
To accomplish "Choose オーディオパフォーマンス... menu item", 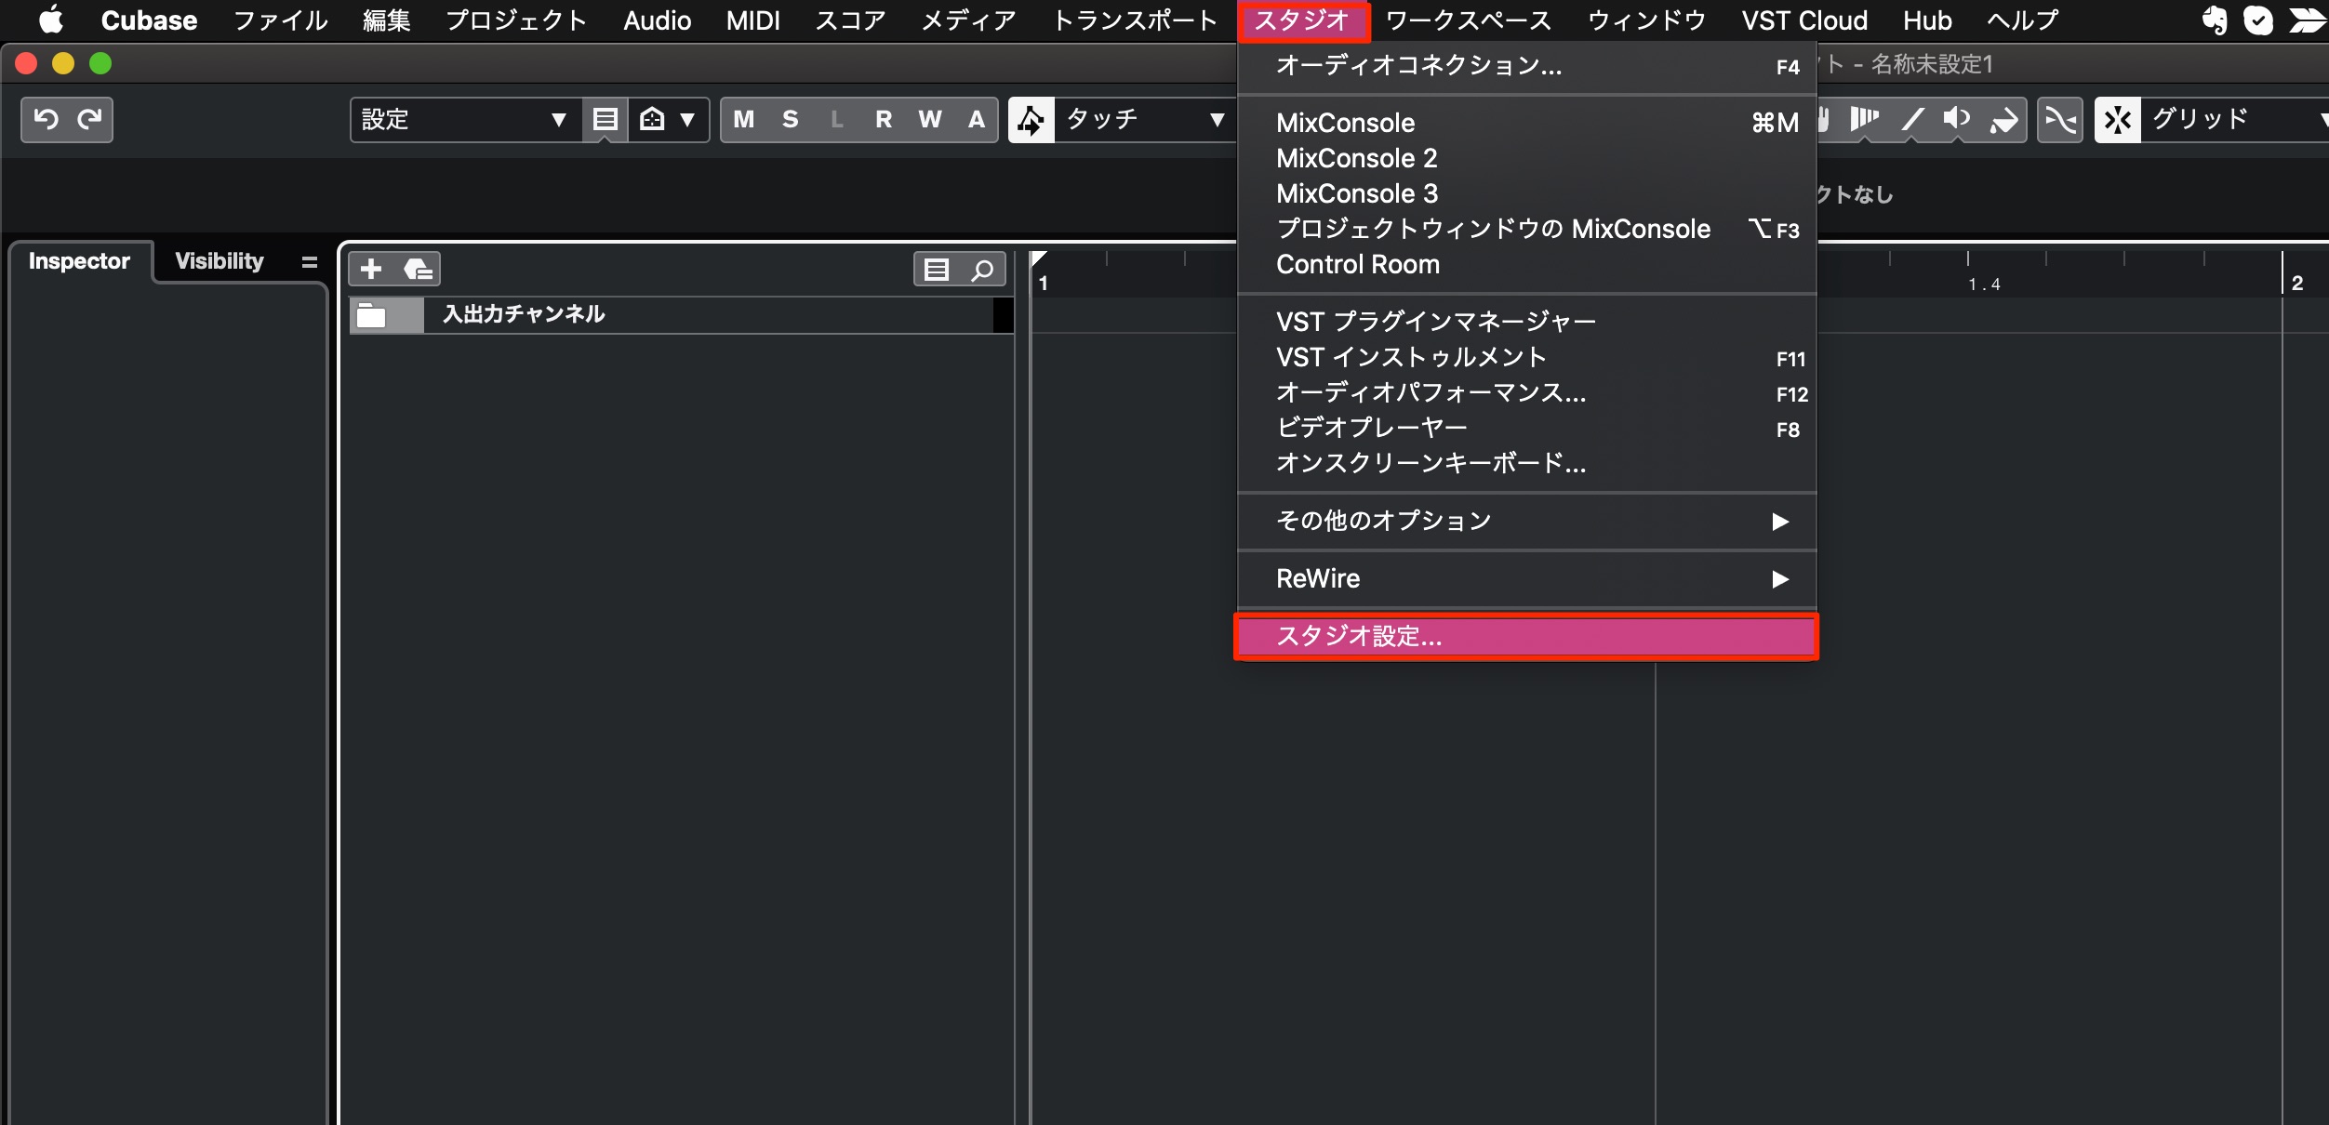I will tap(1527, 392).
